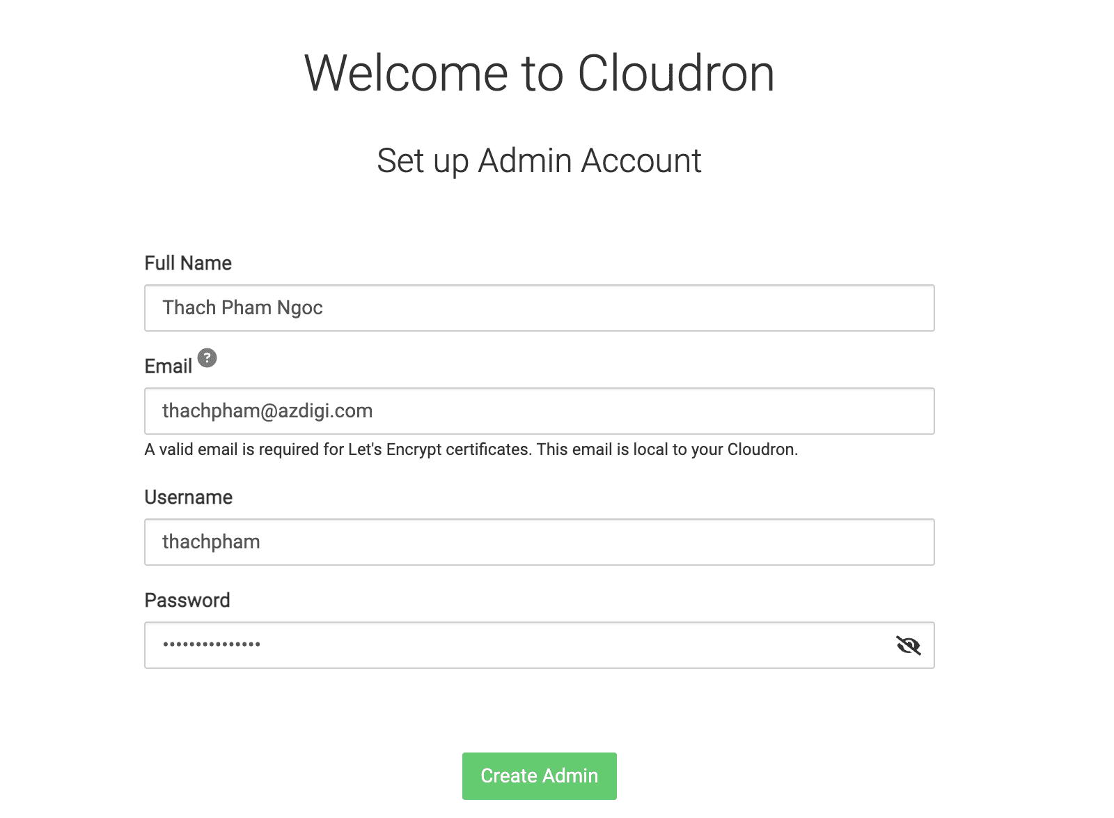Click the thachpham@azdigi.com email text
Screen dimensions: 1114x818
(267, 411)
